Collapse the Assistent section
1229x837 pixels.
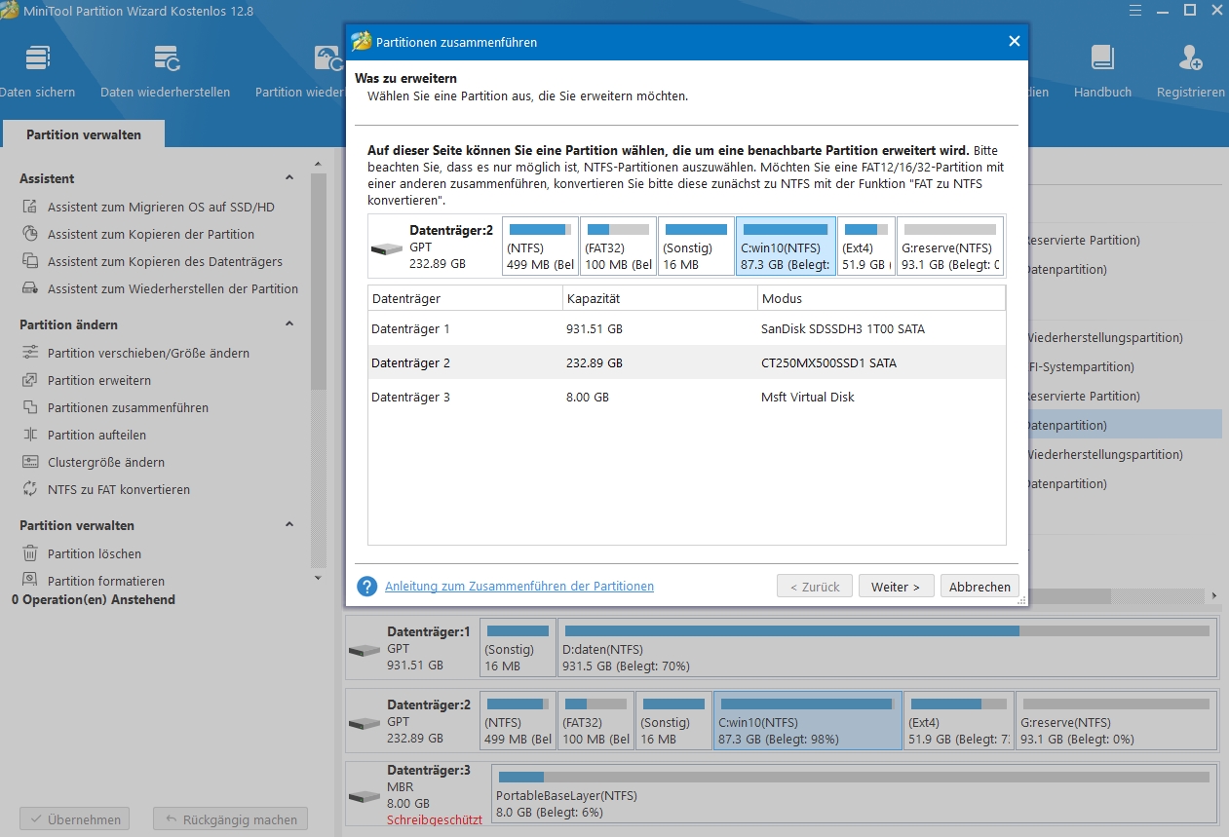point(289,178)
